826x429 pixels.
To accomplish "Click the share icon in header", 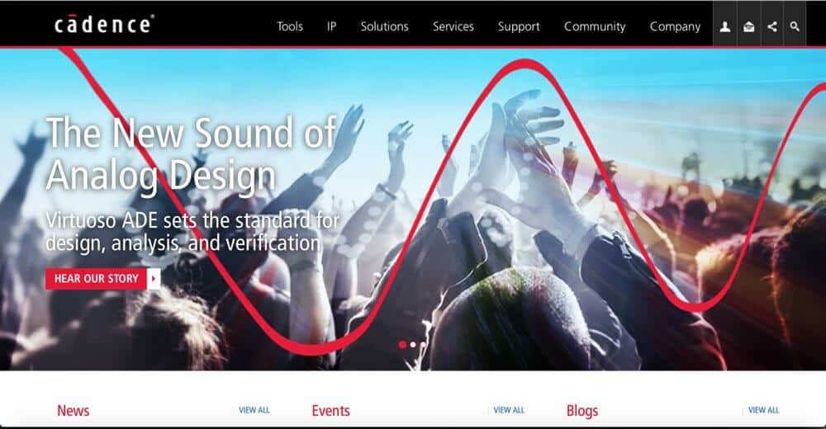I will tap(771, 26).
